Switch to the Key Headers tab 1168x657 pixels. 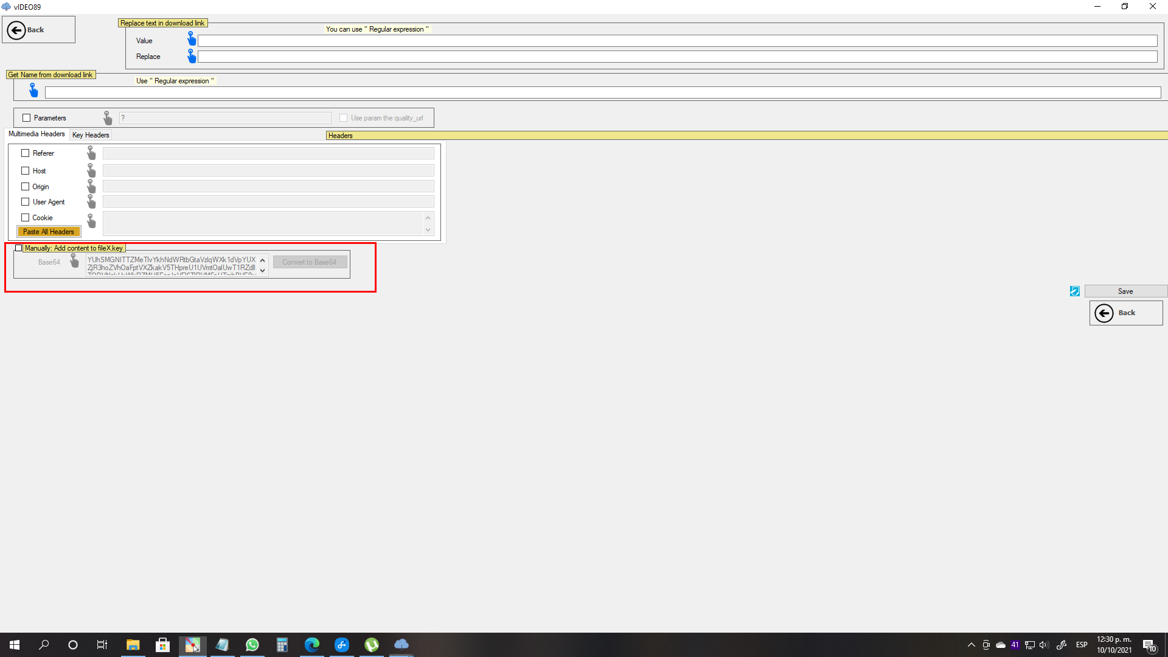[x=91, y=135]
